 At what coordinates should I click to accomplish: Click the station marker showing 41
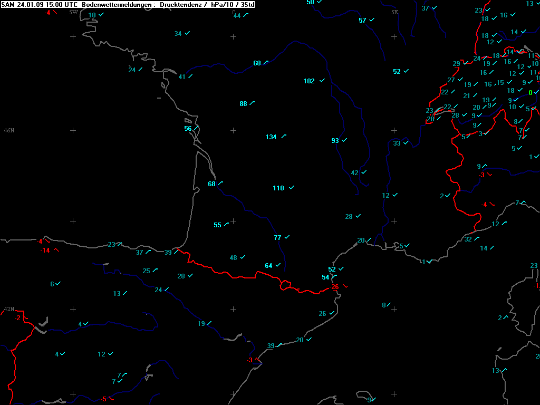182,77
